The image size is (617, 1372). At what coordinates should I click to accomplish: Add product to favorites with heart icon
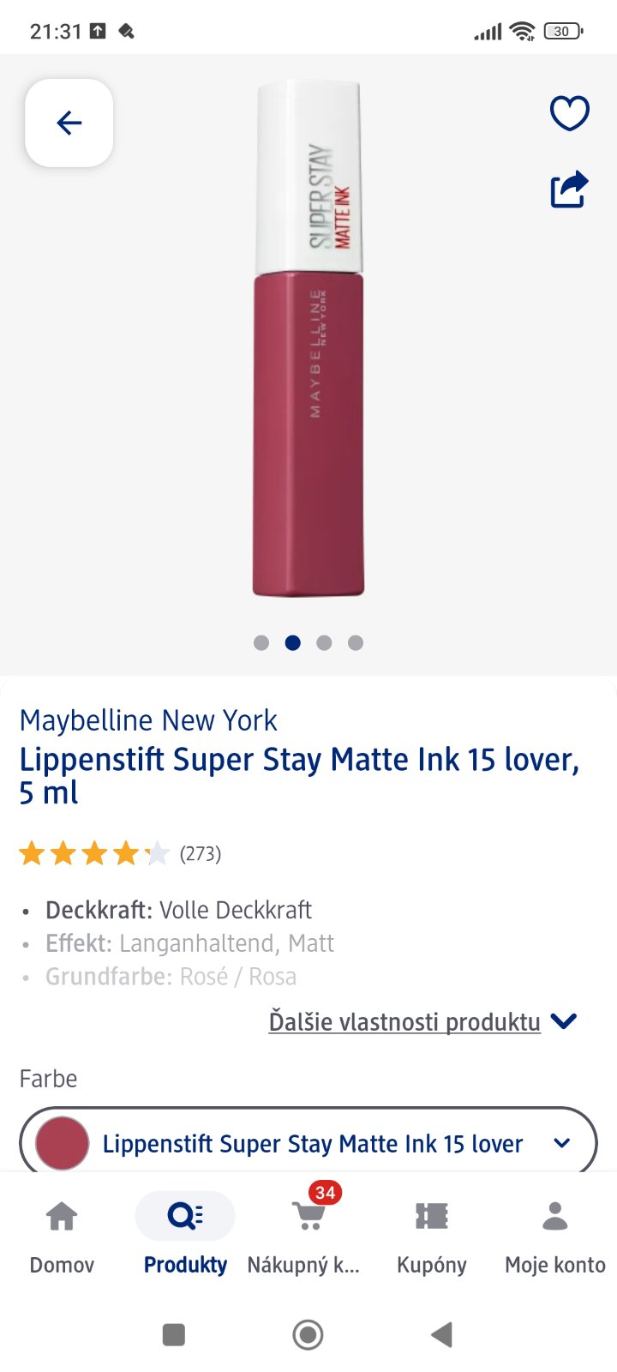(x=569, y=113)
